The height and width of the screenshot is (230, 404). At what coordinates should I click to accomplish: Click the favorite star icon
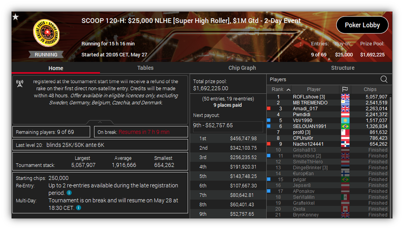[x=16, y=17]
